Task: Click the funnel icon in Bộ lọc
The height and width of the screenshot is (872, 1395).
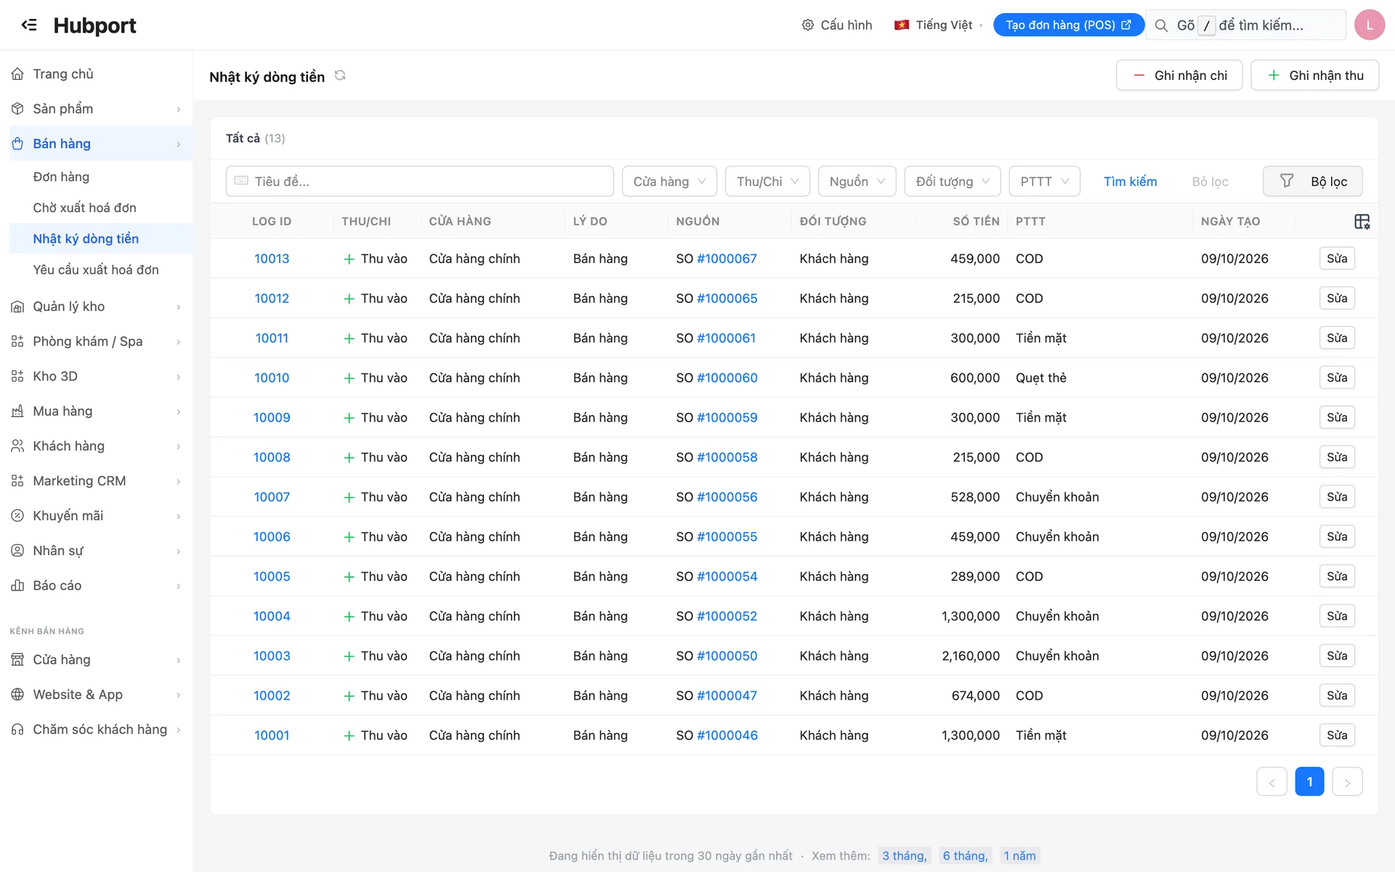Action: click(1287, 181)
